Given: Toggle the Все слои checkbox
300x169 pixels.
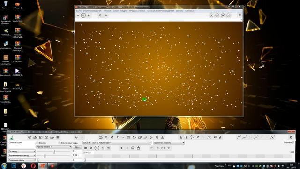Looking at the screenshot, I should (37, 143).
